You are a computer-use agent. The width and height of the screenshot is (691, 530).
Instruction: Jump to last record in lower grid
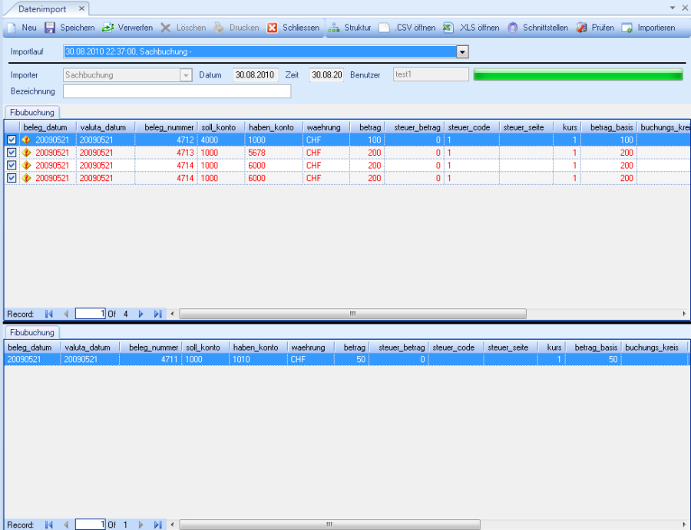pyautogui.click(x=157, y=525)
